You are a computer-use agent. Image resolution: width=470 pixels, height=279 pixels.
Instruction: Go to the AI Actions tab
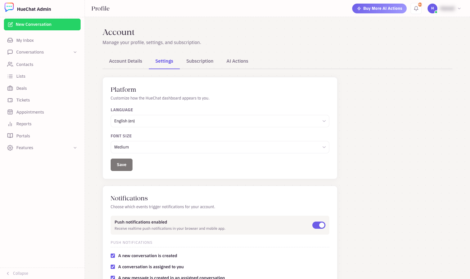(237, 61)
